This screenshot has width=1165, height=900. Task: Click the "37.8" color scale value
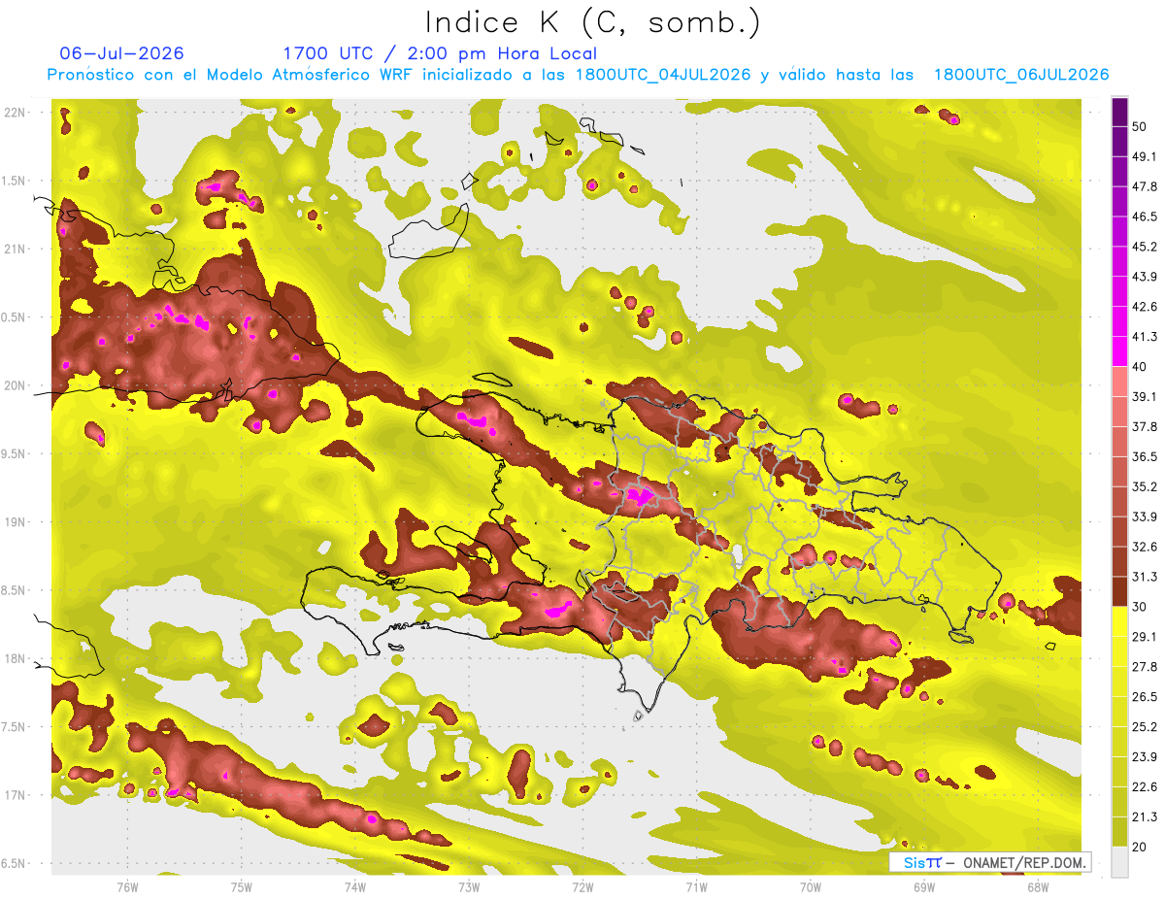click(1144, 426)
